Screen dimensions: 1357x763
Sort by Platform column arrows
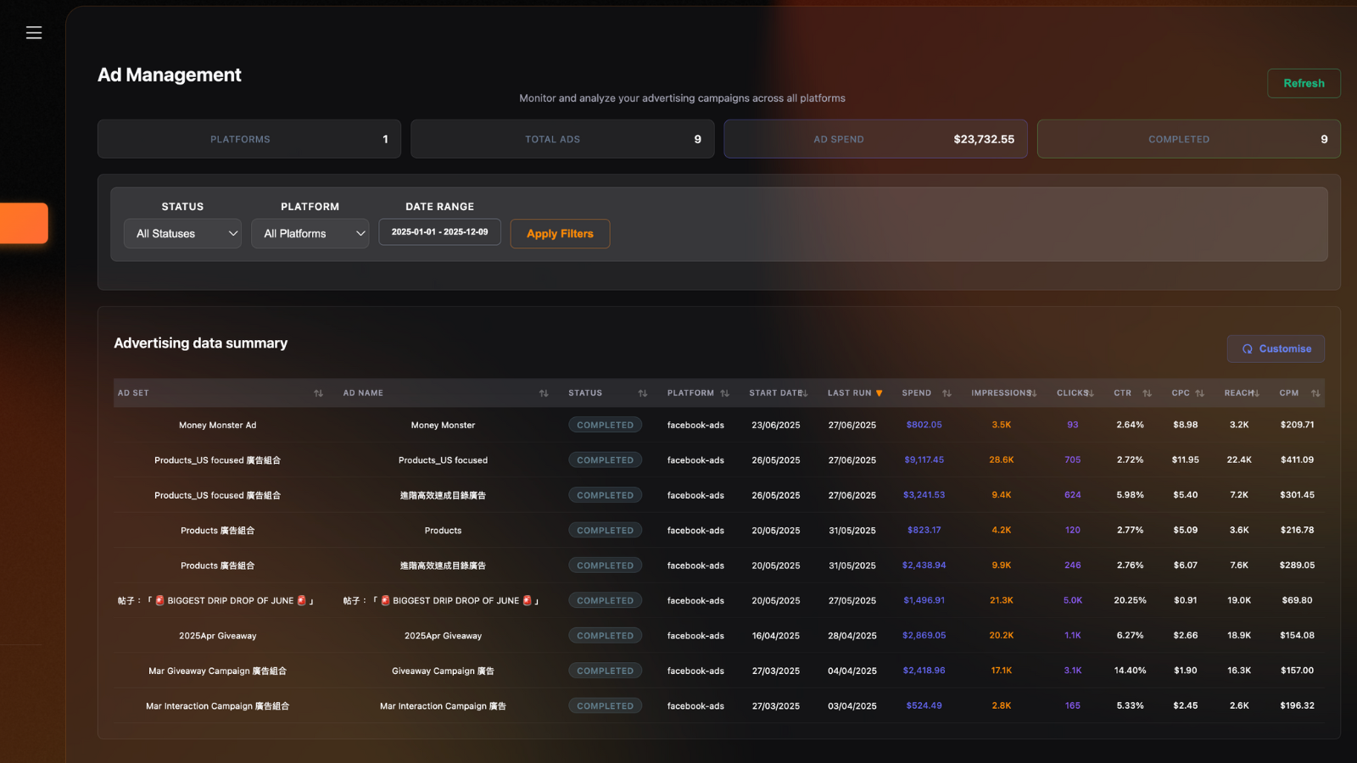click(x=724, y=393)
